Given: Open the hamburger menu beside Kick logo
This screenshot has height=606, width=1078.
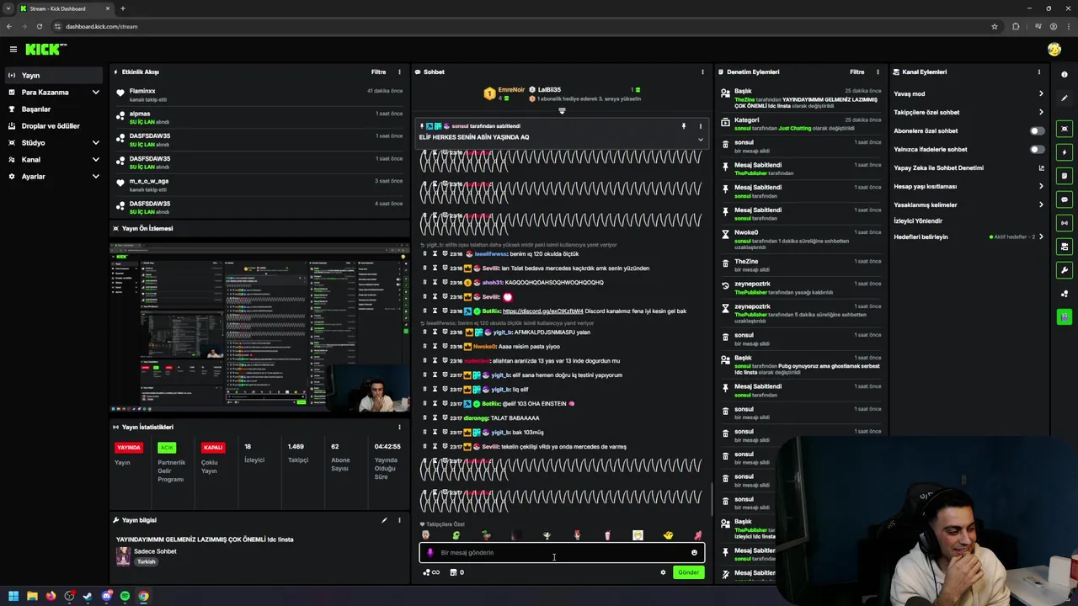Looking at the screenshot, I should pos(13,50).
